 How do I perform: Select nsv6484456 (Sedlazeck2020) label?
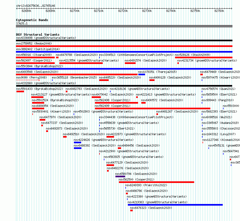(x=139, y=145)
